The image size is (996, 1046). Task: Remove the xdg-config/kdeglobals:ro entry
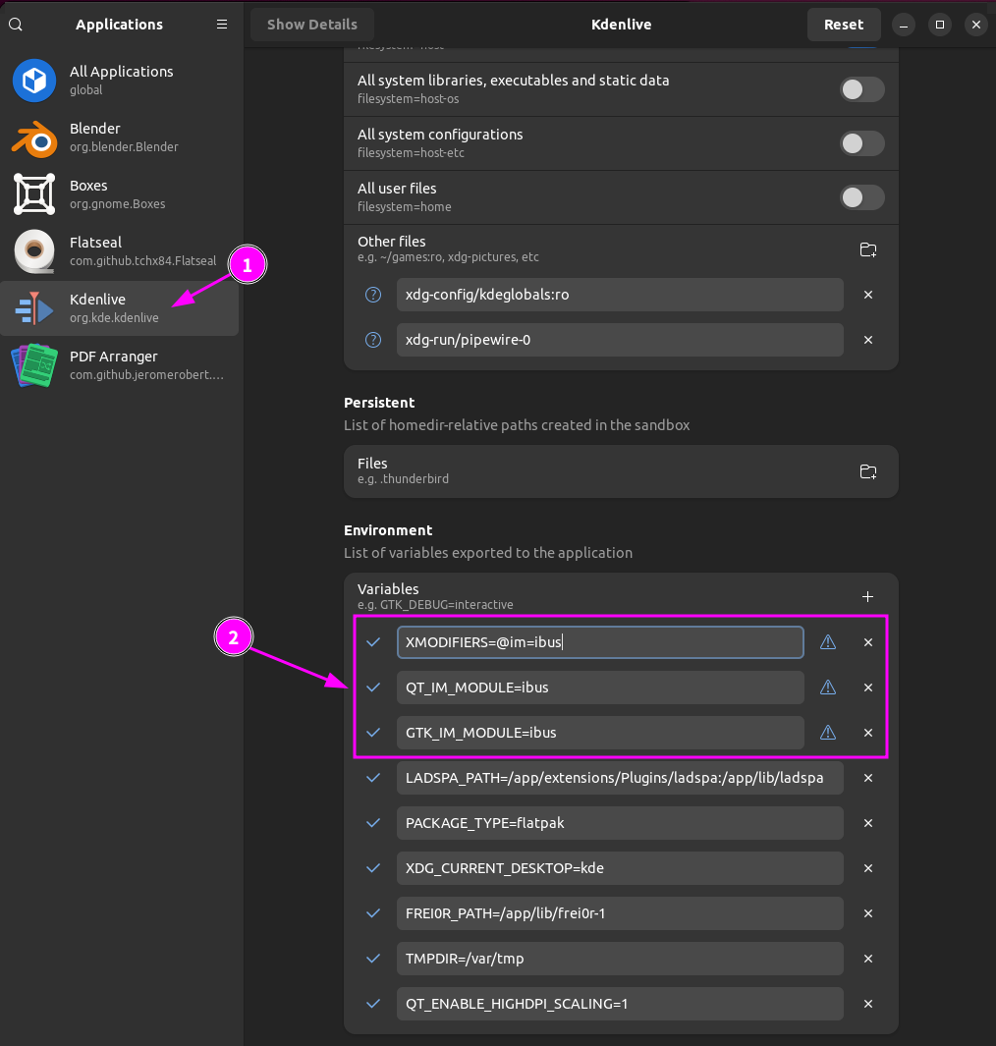868,295
